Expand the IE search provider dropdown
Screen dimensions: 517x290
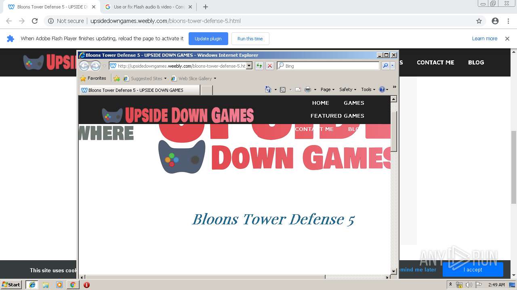[x=393, y=66]
